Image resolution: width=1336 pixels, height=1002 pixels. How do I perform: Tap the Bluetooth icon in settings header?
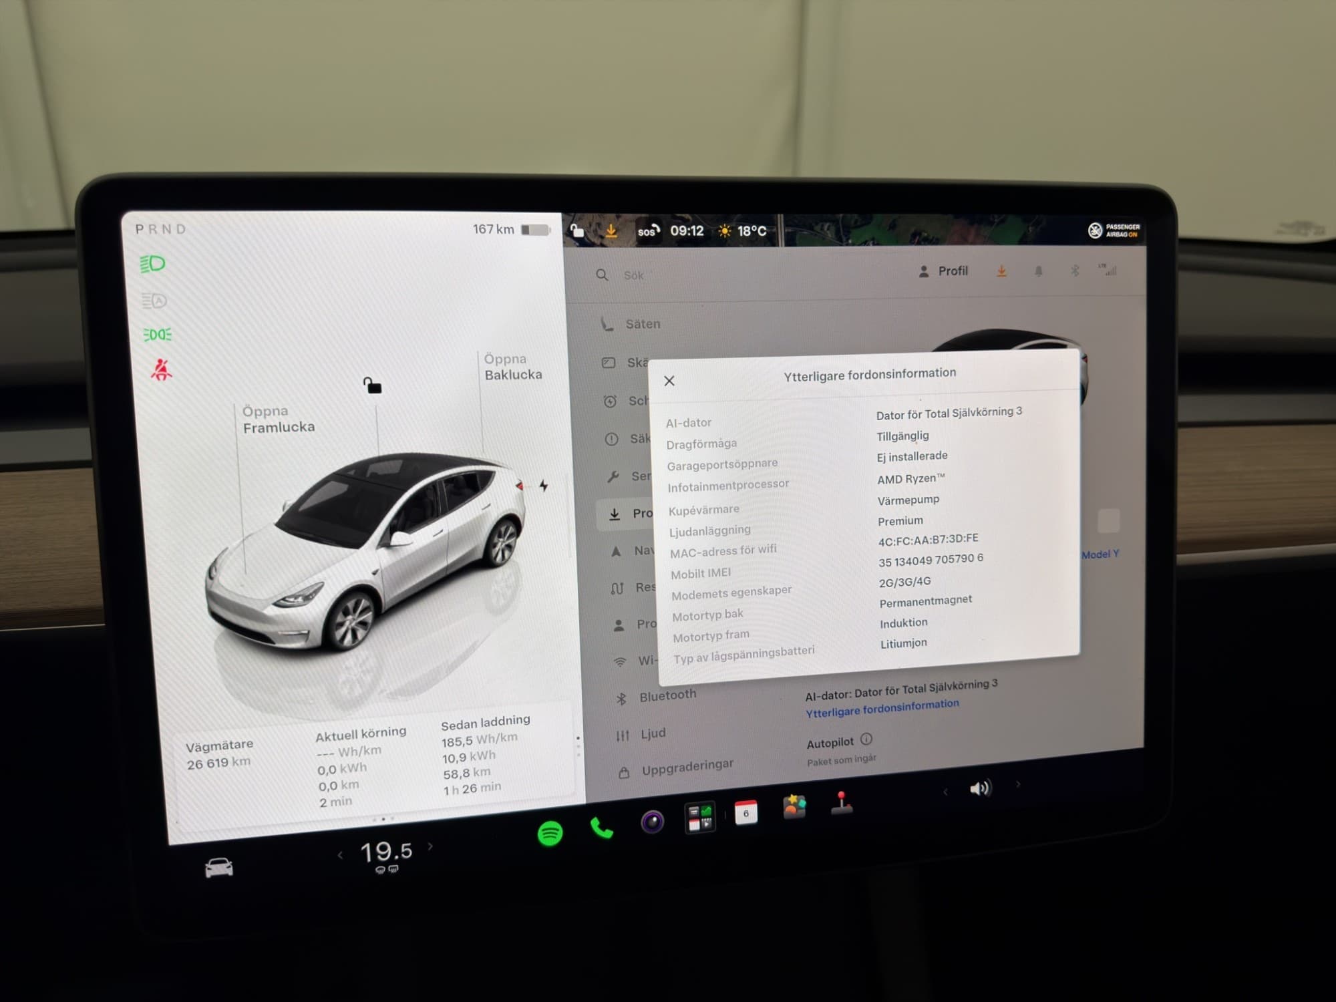(1075, 271)
